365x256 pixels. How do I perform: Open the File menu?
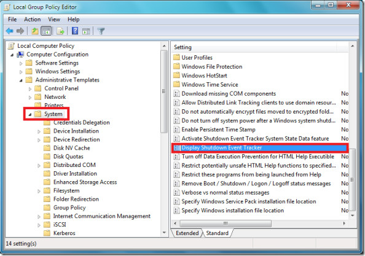click(12, 19)
